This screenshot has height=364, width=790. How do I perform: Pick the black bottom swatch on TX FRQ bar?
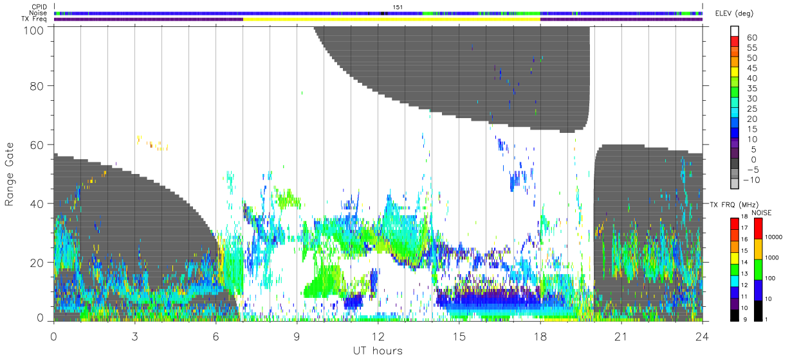pyautogui.click(x=734, y=314)
